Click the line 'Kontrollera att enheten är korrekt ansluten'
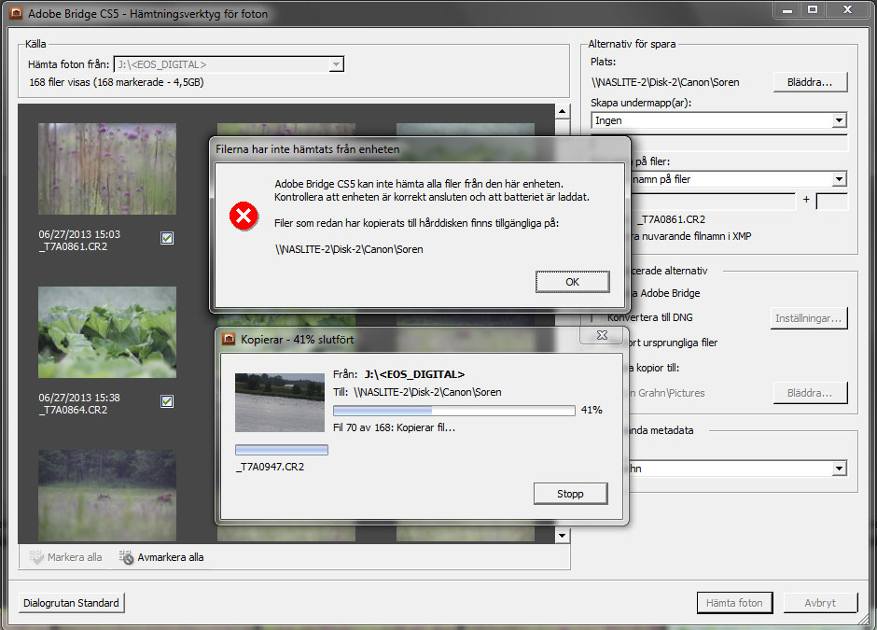 (432, 197)
